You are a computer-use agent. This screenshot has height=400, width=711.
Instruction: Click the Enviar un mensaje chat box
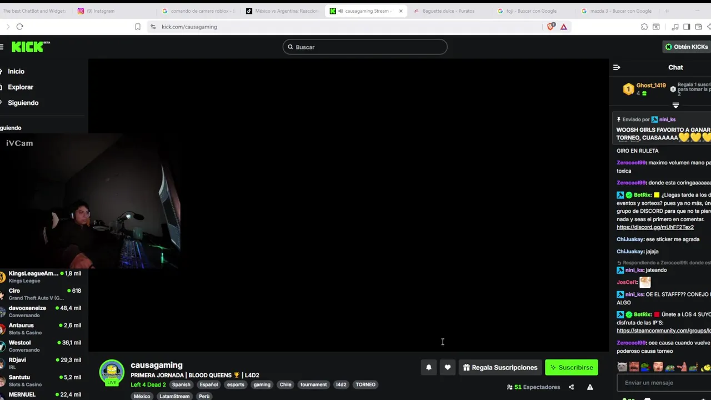(664, 383)
